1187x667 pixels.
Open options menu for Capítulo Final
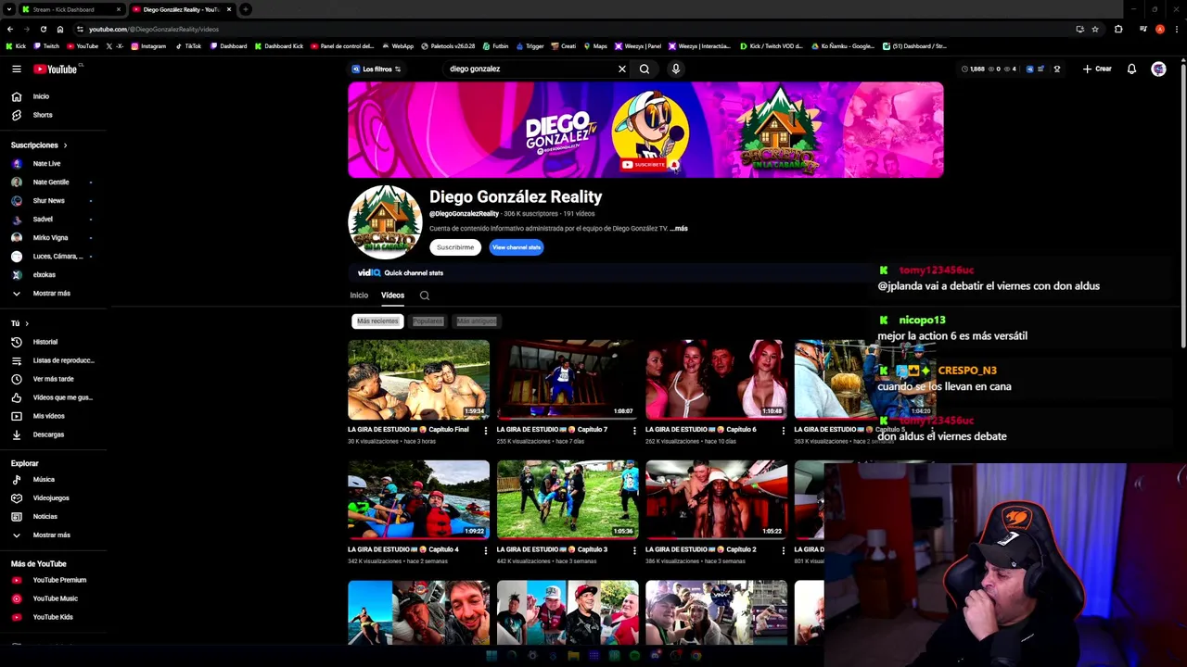(x=485, y=430)
